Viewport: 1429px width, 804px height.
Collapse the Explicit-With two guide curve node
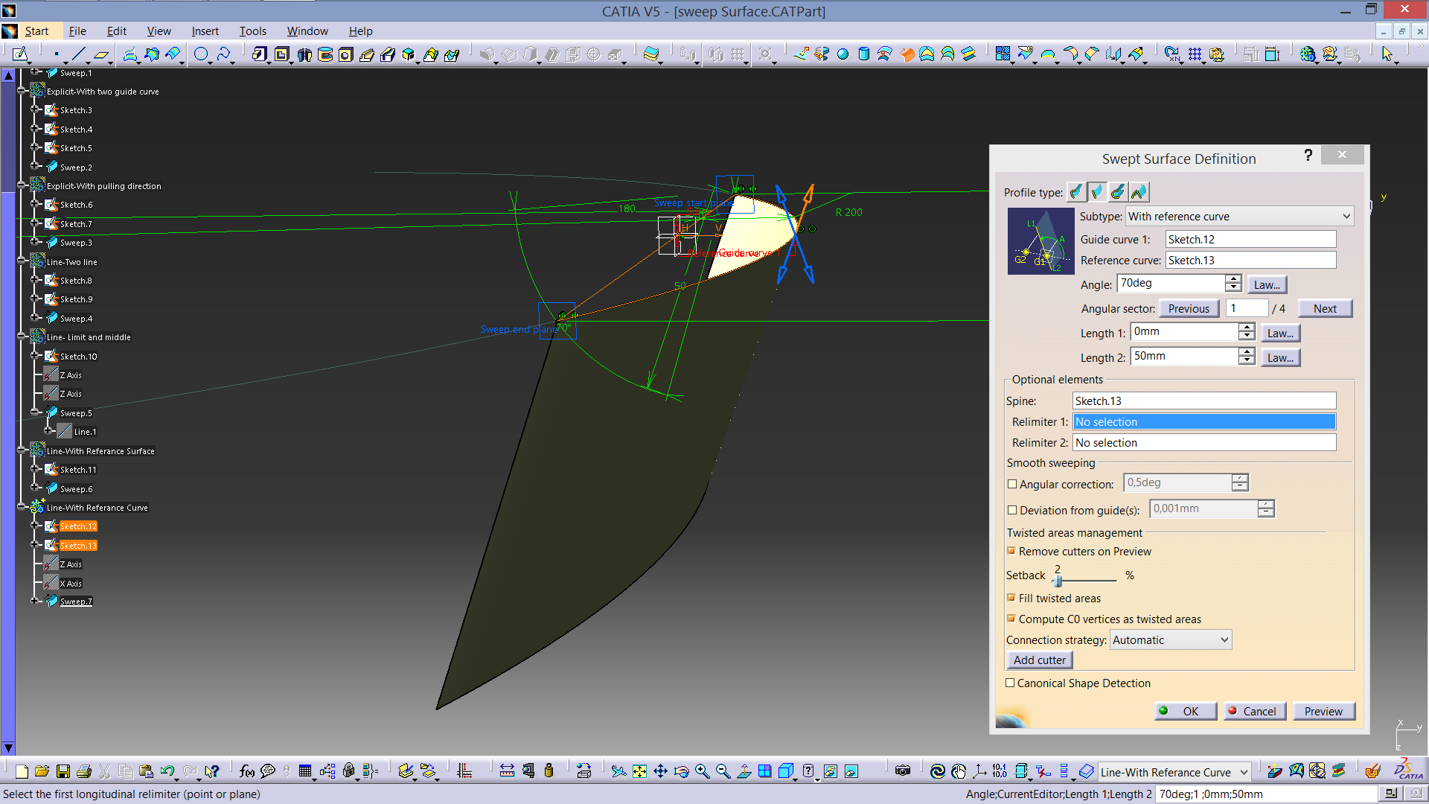coord(22,91)
